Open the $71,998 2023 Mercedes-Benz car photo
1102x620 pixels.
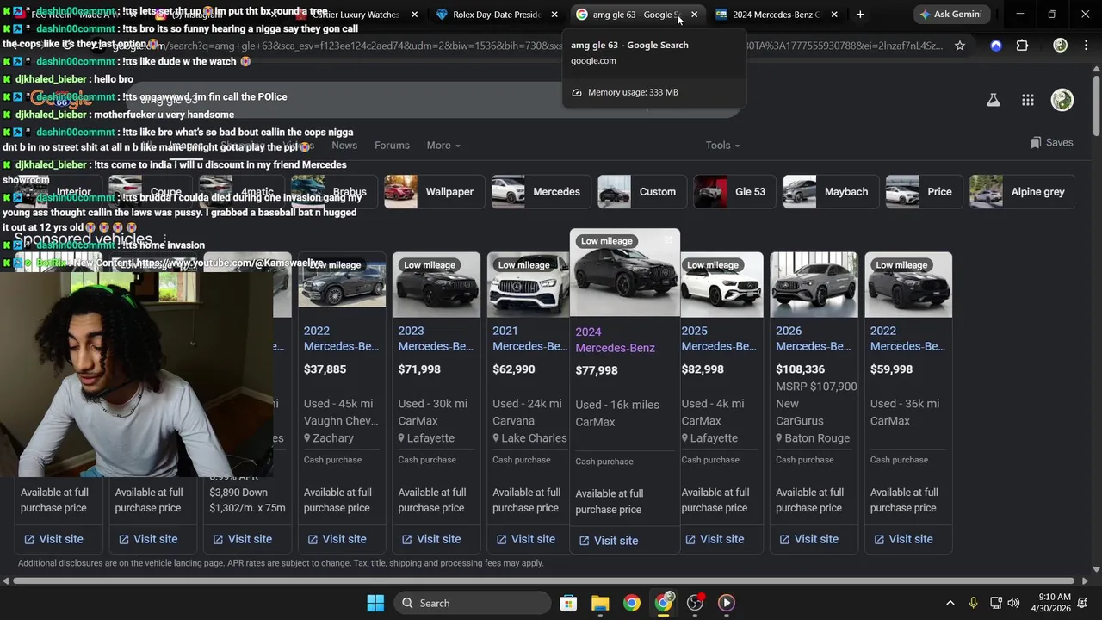click(x=436, y=285)
